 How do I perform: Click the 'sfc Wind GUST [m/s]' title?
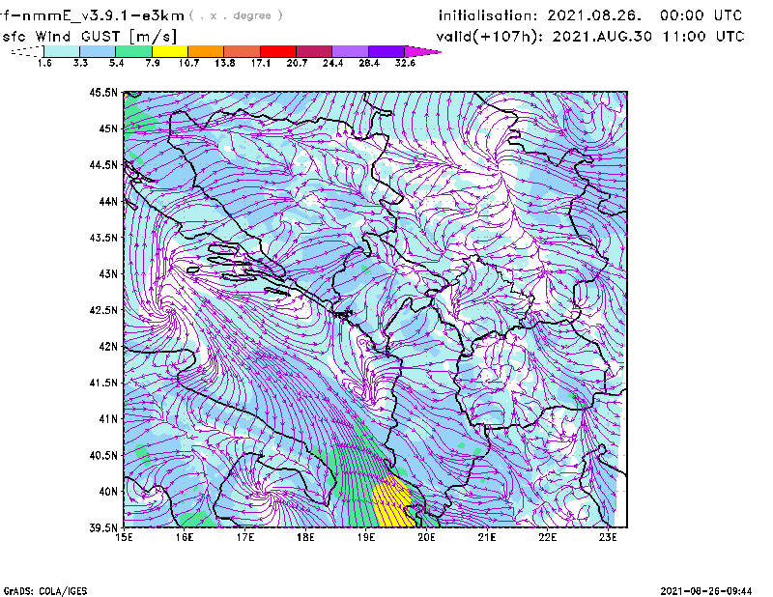[90, 37]
